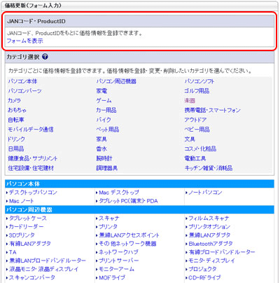
Task: Go to プリンタオプション subcategory
Action: 209,227
